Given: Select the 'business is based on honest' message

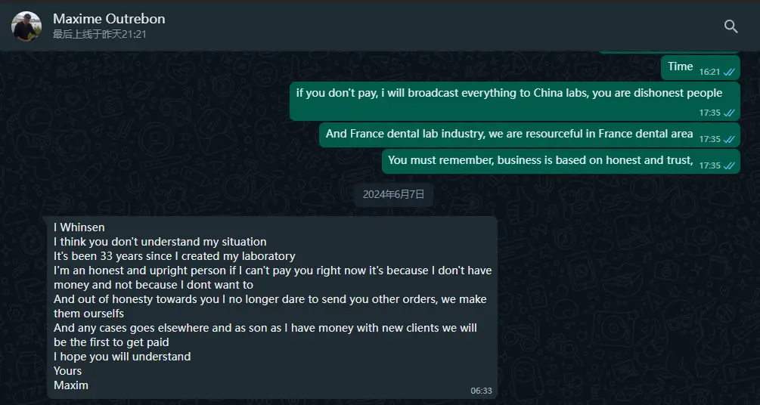Looking at the screenshot, I should coord(561,162).
